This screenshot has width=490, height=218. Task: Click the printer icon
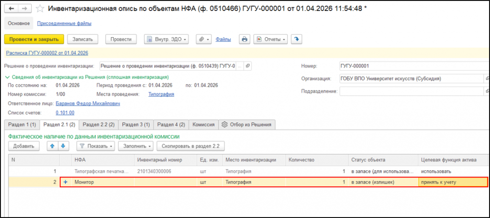tap(245, 39)
